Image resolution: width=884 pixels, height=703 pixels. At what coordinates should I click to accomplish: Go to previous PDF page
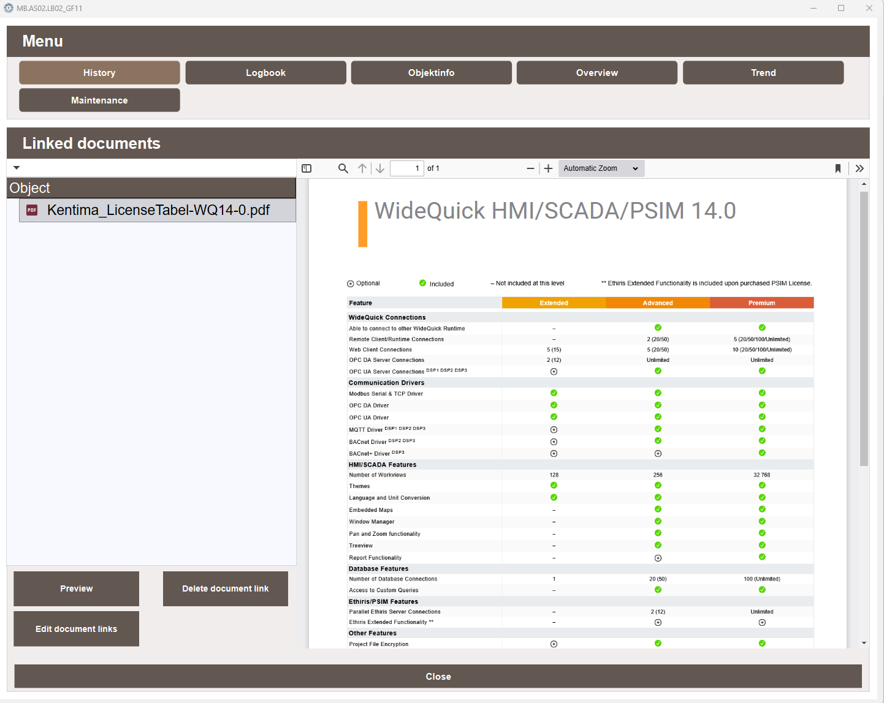coord(362,168)
